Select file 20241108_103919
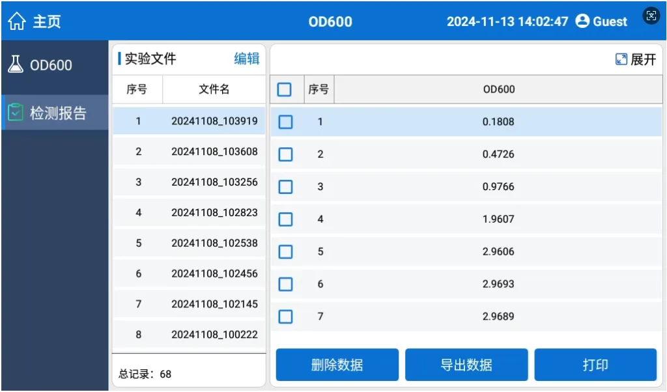667x392 pixels. point(189,121)
